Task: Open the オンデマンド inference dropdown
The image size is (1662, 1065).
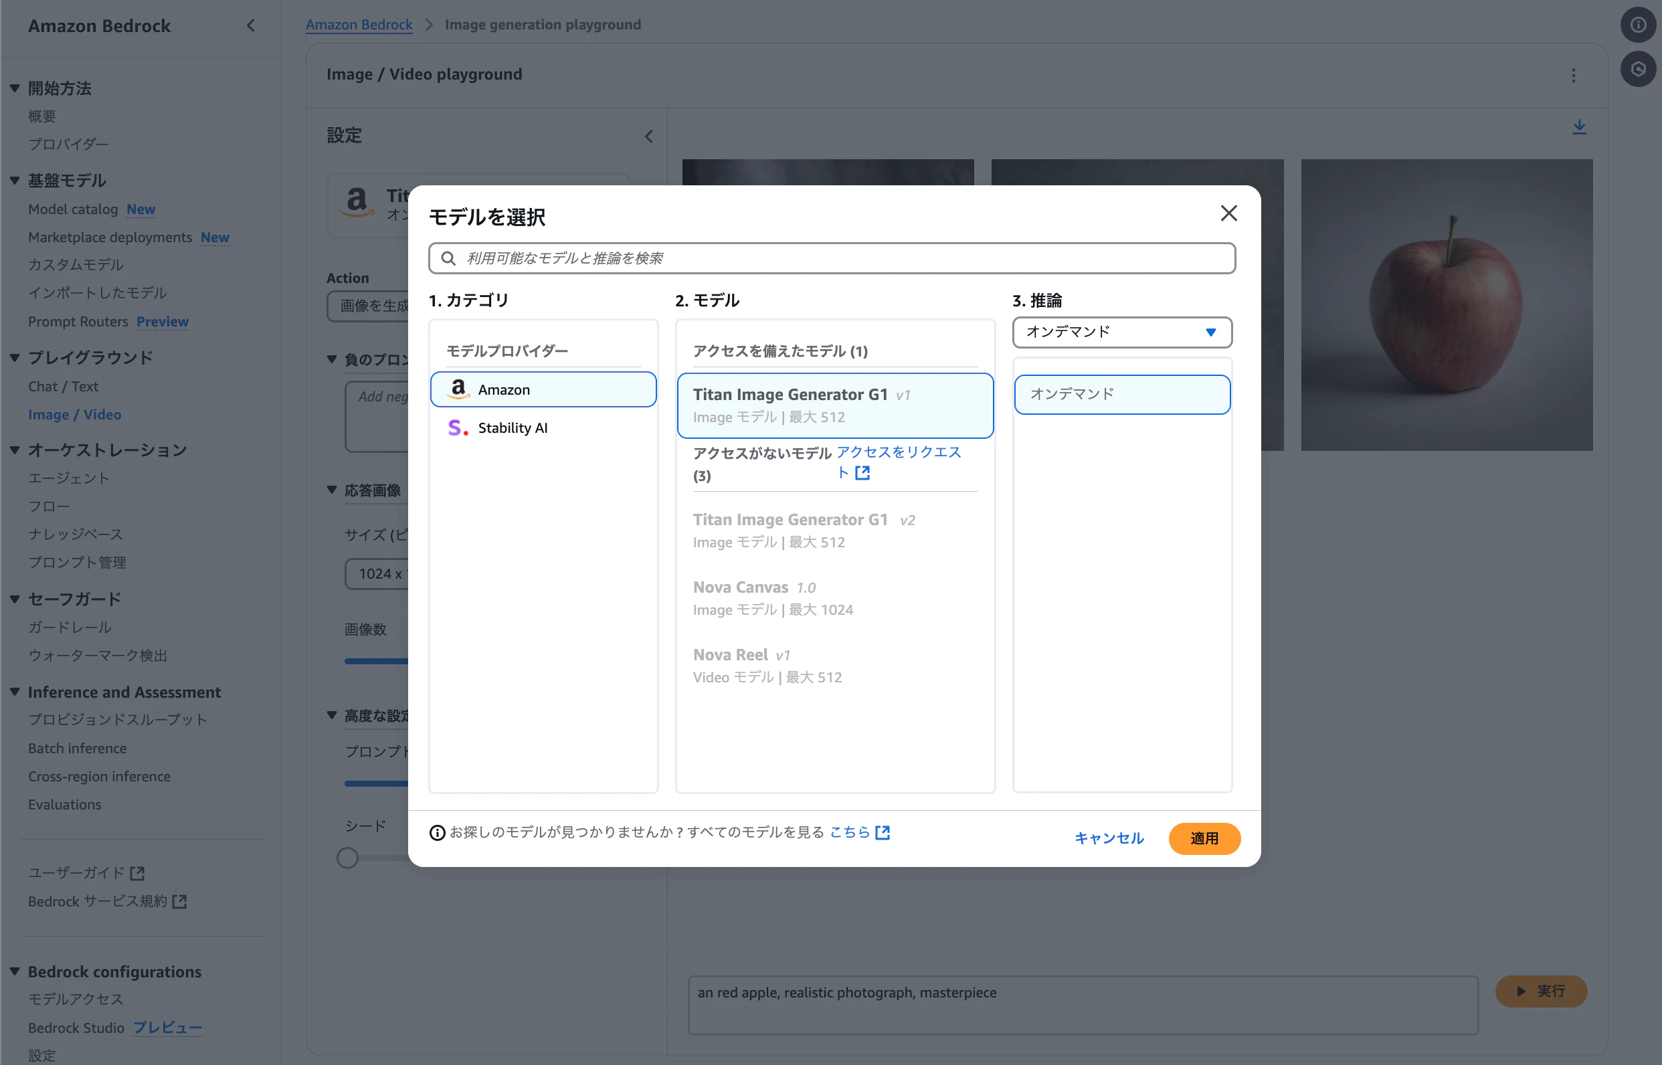Action: click(1122, 332)
